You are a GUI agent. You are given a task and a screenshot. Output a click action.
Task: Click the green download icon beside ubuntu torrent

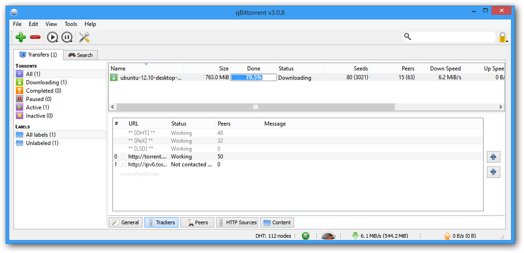tap(114, 78)
